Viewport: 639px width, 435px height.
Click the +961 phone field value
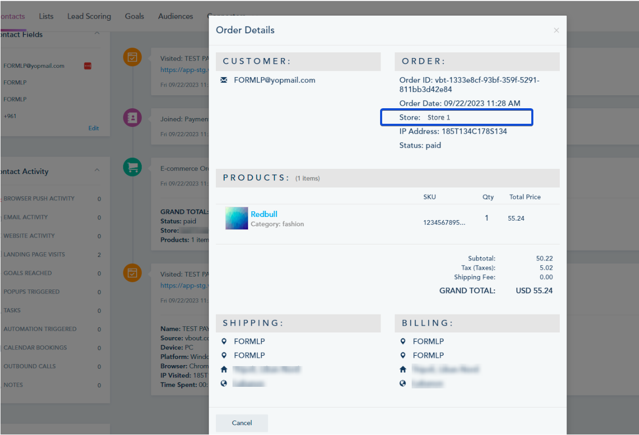(10, 116)
